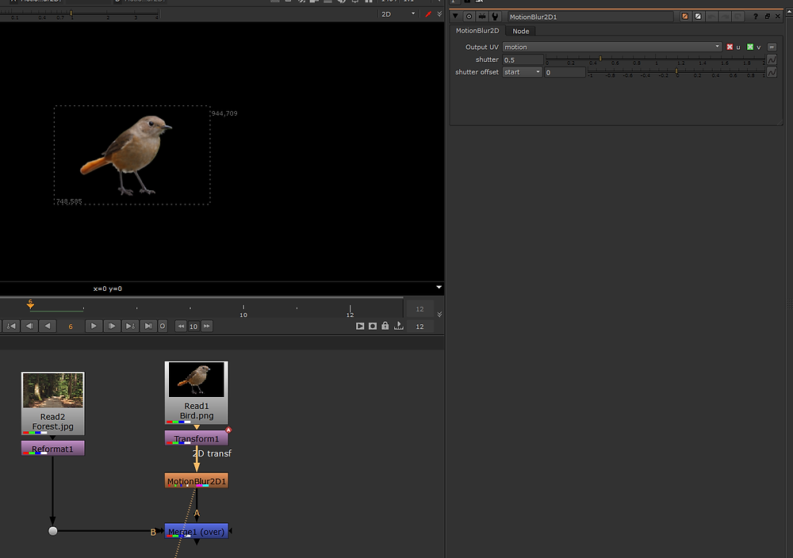Play the timeline forward
This screenshot has width=793, height=558.
pyautogui.click(x=94, y=326)
